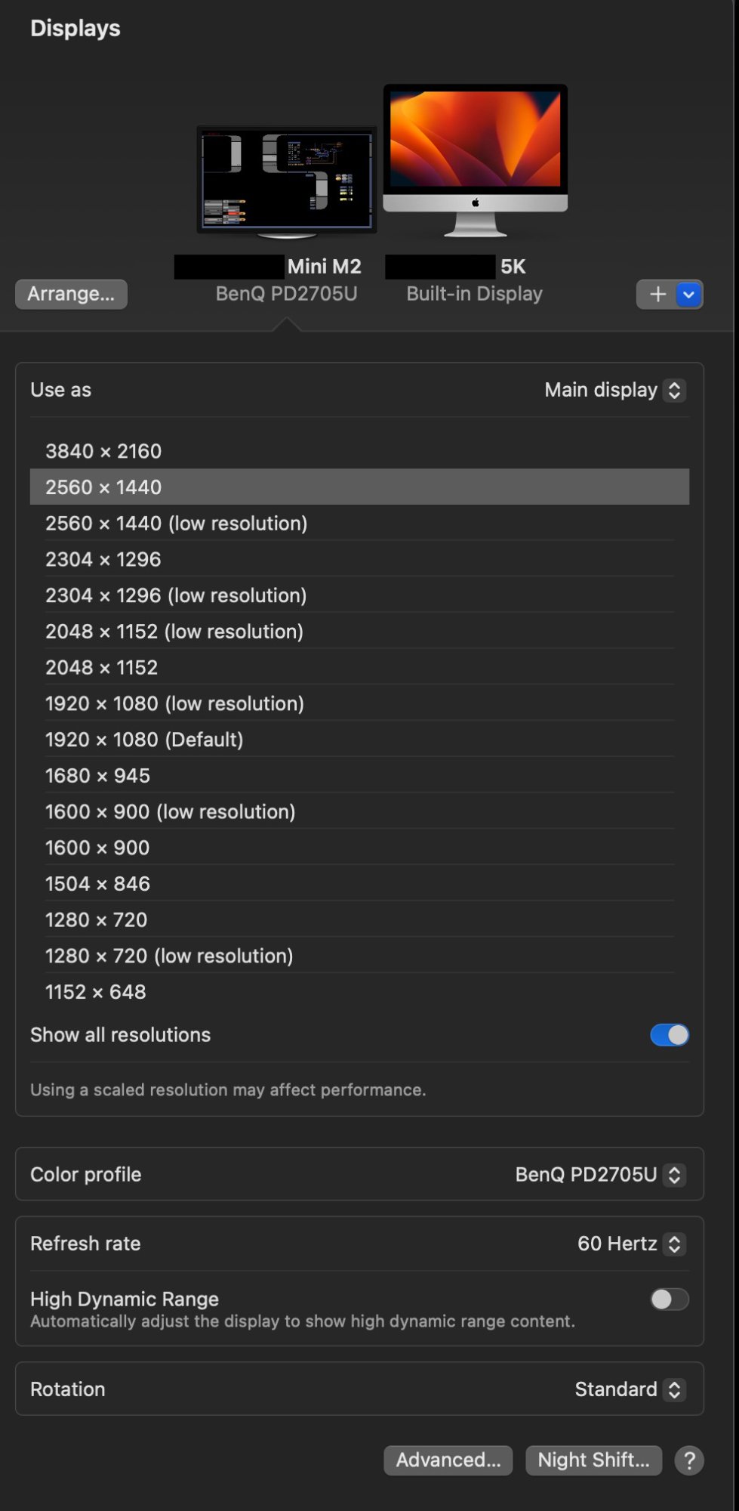The image size is (739, 1511).
Task: Open the Use as Main display dropdown
Action: pos(614,390)
